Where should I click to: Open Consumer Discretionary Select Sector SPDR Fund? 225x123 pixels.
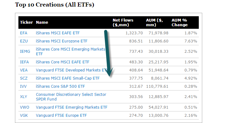point(71,97)
